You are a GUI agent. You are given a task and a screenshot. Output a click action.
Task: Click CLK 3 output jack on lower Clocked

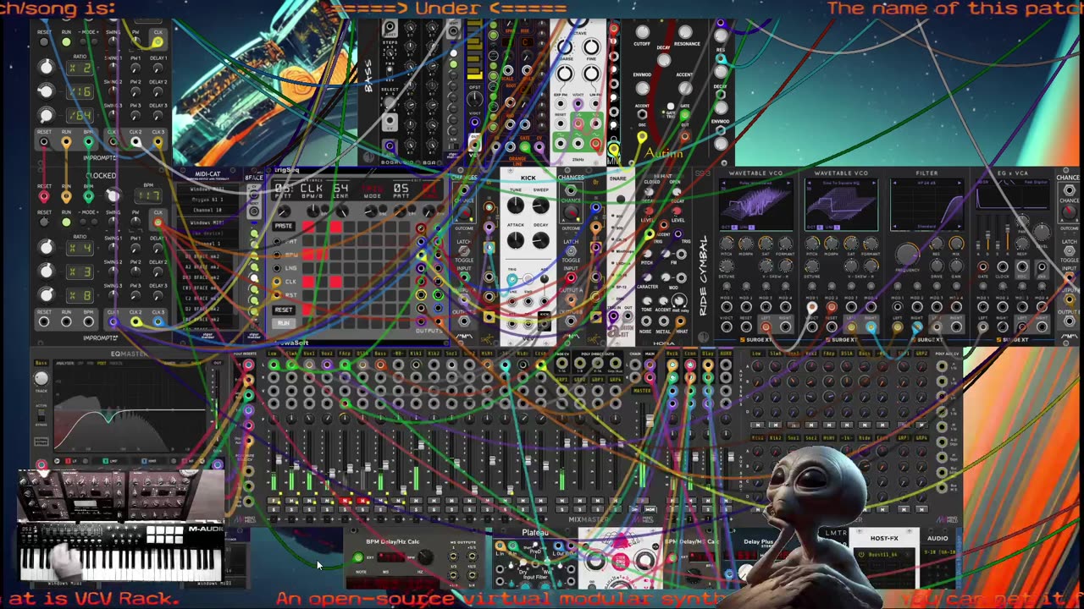pos(158,321)
